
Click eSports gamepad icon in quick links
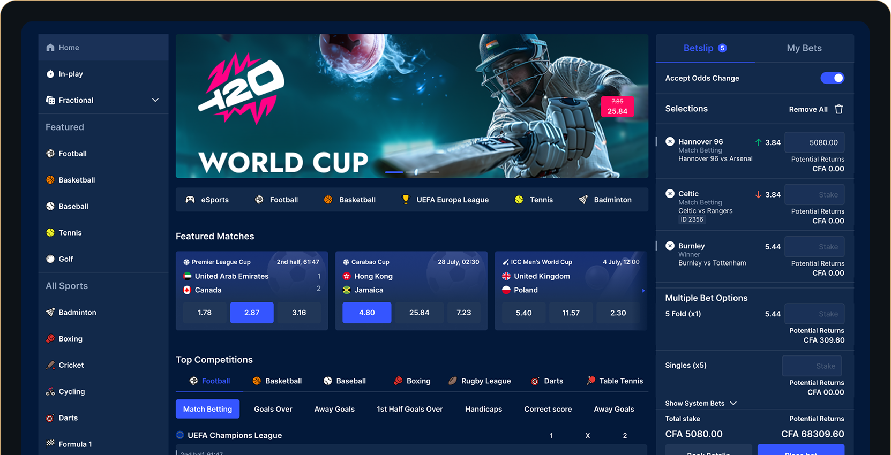click(190, 200)
